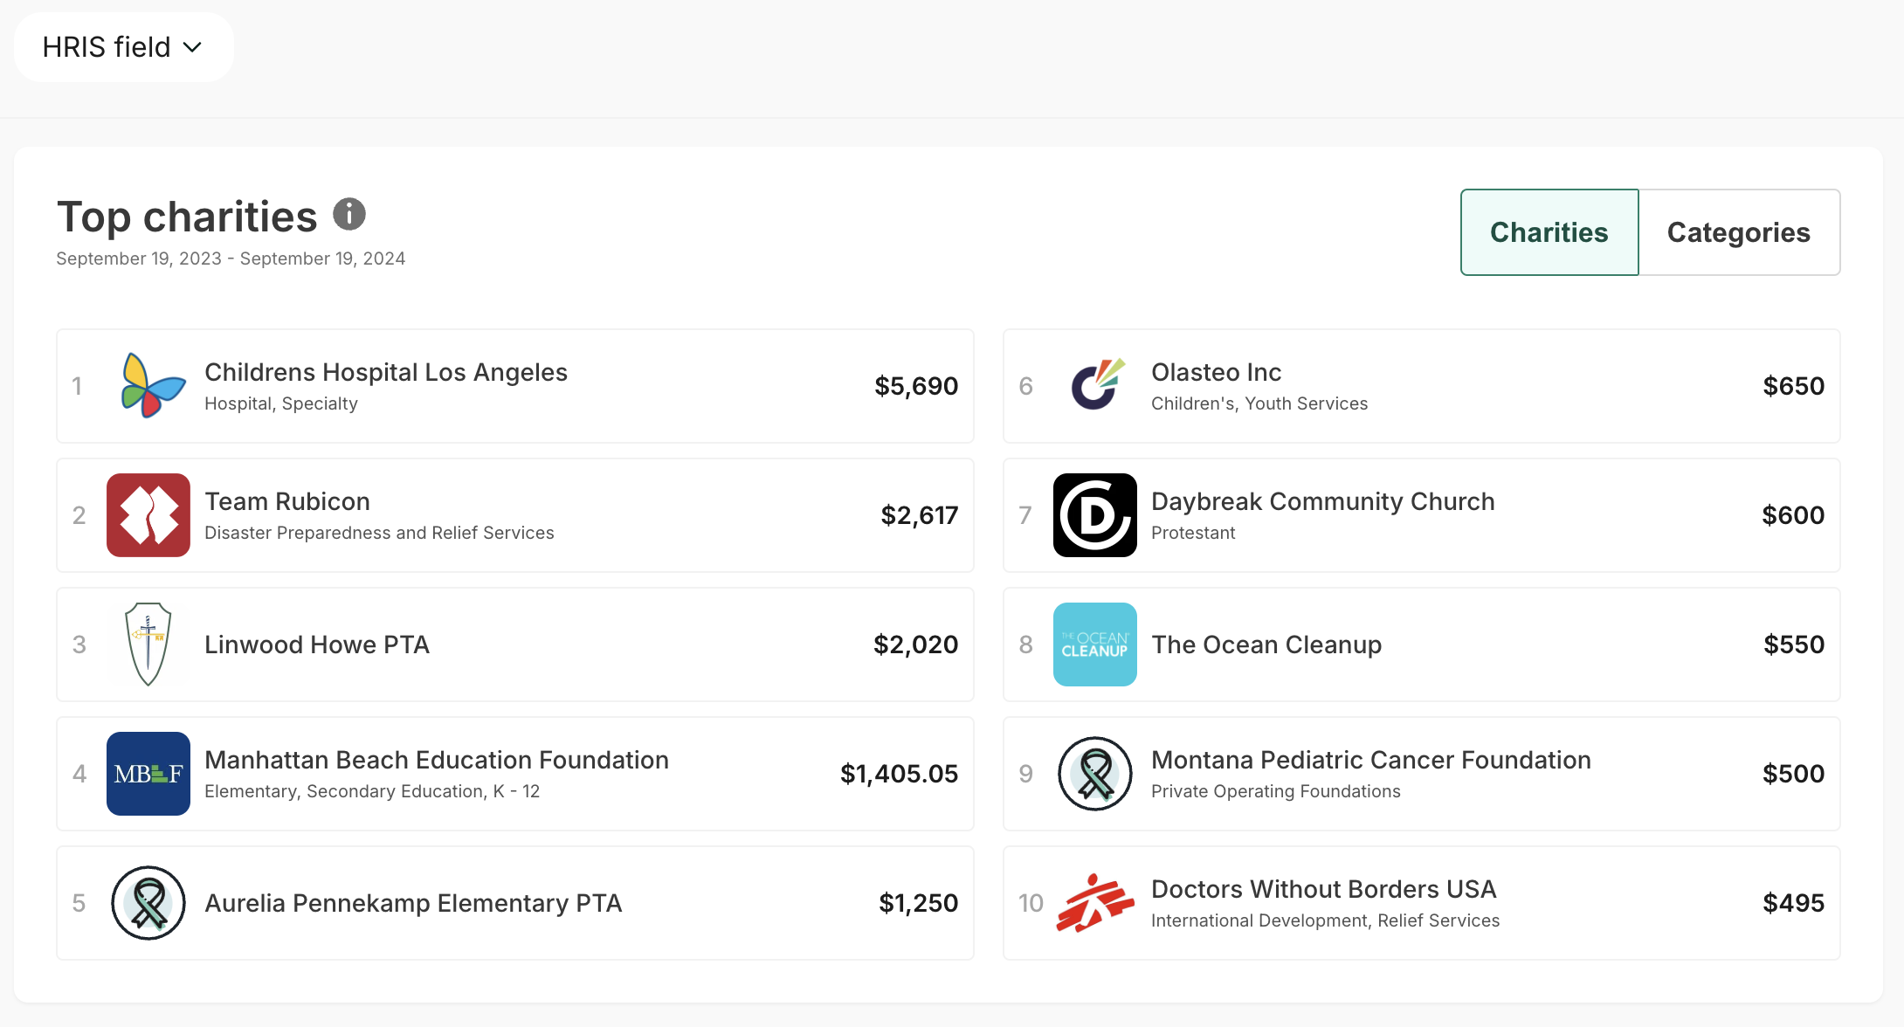Viewport: 1904px width, 1027px height.
Task: Expand the HRIS field chevron arrow
Action: (193, 47)
